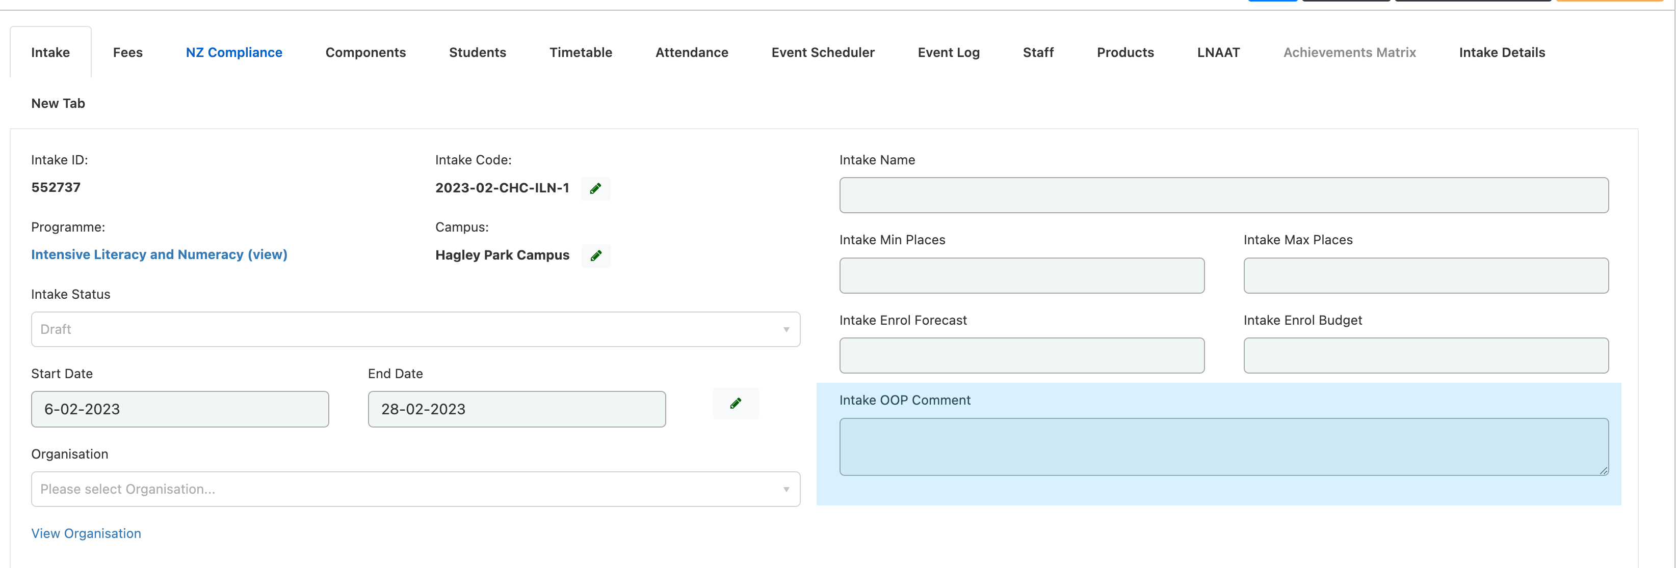Open the Achievements Matrix tab
1676x568 pixels.
point(1349,52)
